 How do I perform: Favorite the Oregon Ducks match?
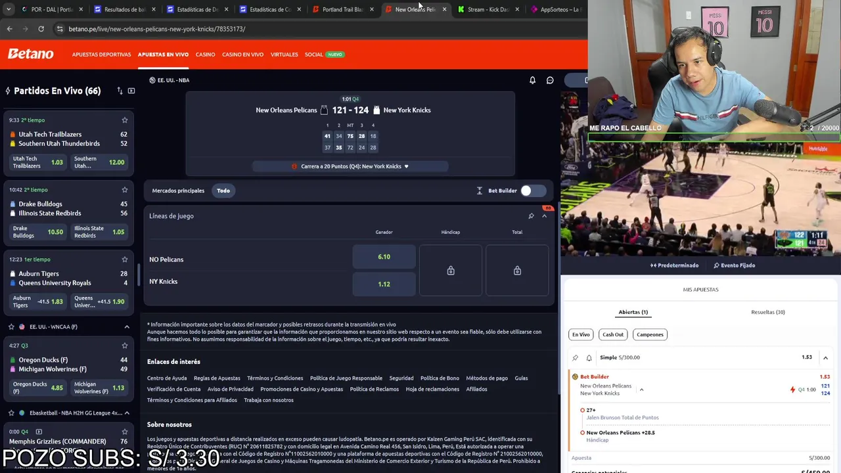tap(124, 346)
